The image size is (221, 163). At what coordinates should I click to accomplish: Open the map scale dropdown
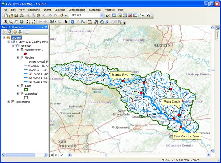click(x=101, y=15)
